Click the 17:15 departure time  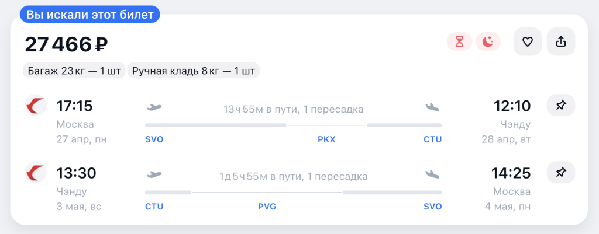coord(74,106)
